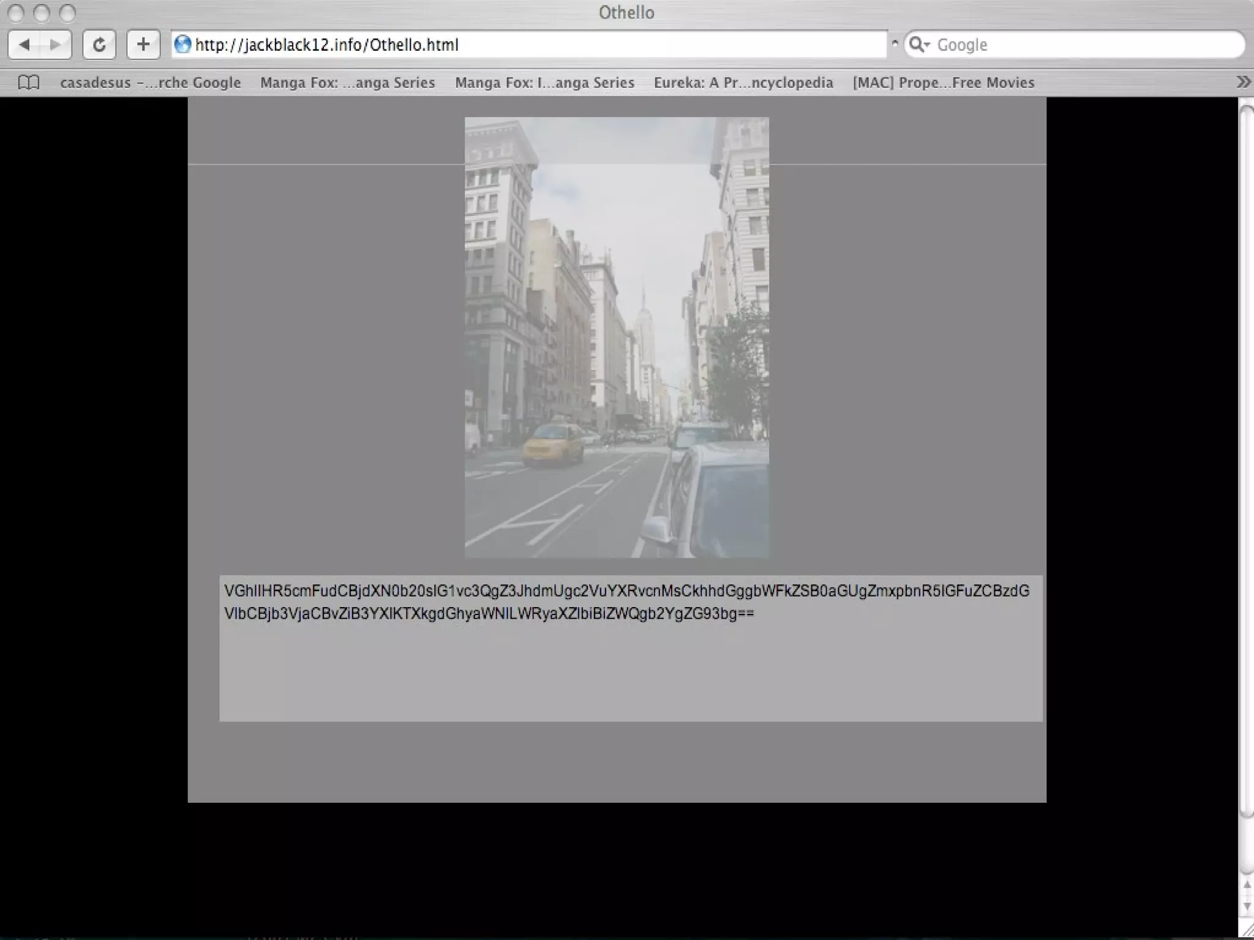Viewport: 1254px width, 940px height.
Task: Click the forward navigation arrow
Action: [55, 45]
